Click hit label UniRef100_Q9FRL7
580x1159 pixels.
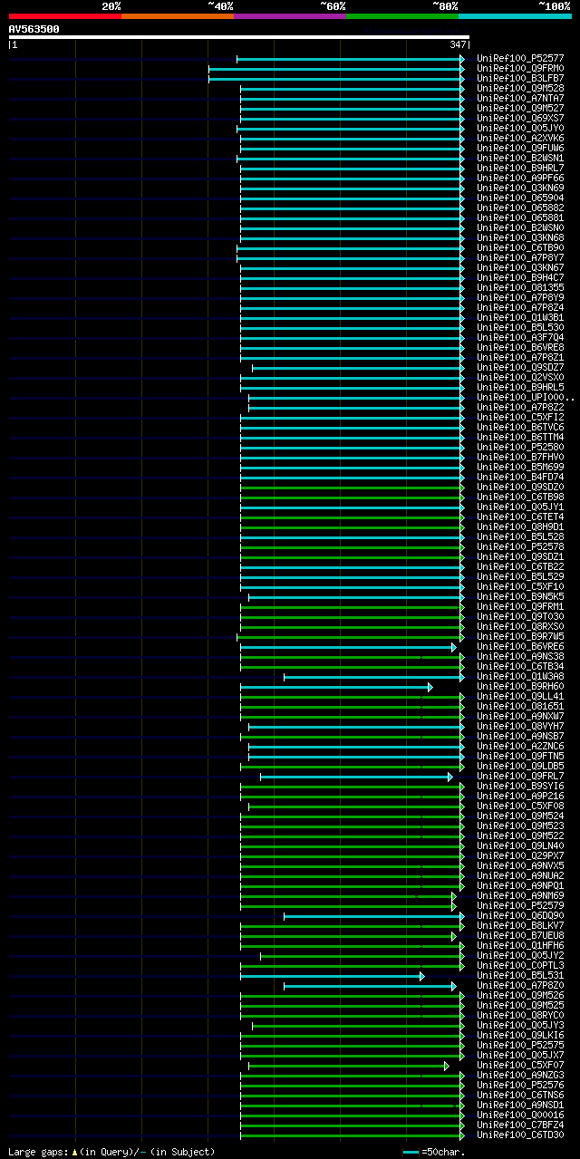click(521, 777)
